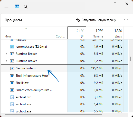This screenshot has height=117, width=133.
Task: Open the three-dot more options menu
Action: pos(126,20)
